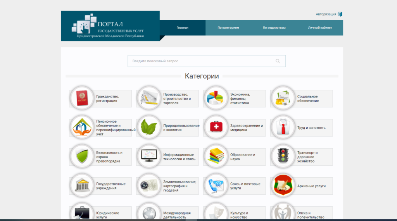
Task: Open the Главная tab
Action: 183,27
